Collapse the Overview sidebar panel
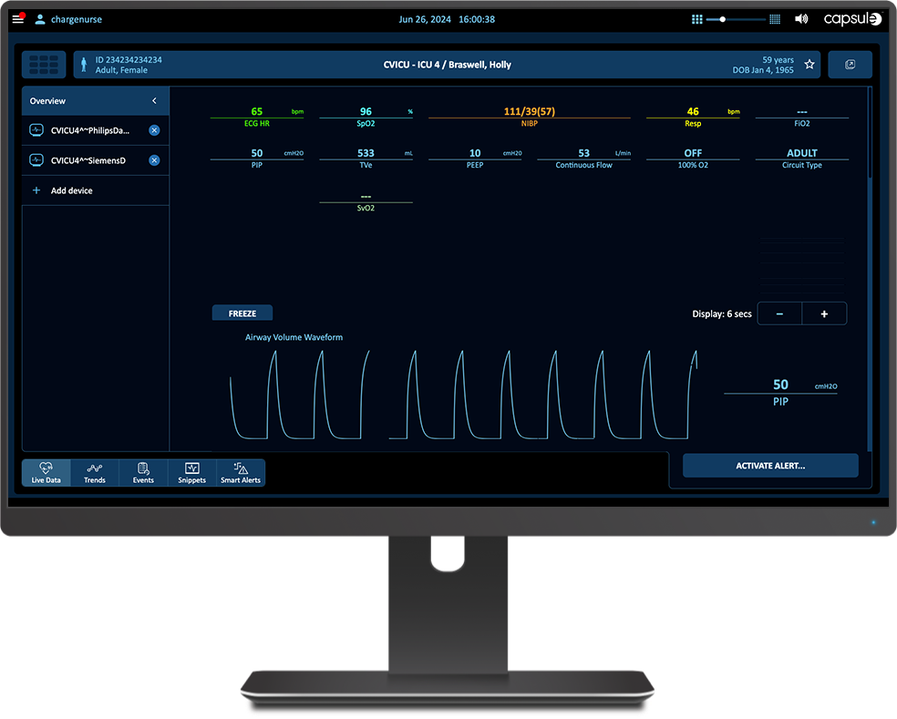Viewport: 897px width, 719px height. 154,101
